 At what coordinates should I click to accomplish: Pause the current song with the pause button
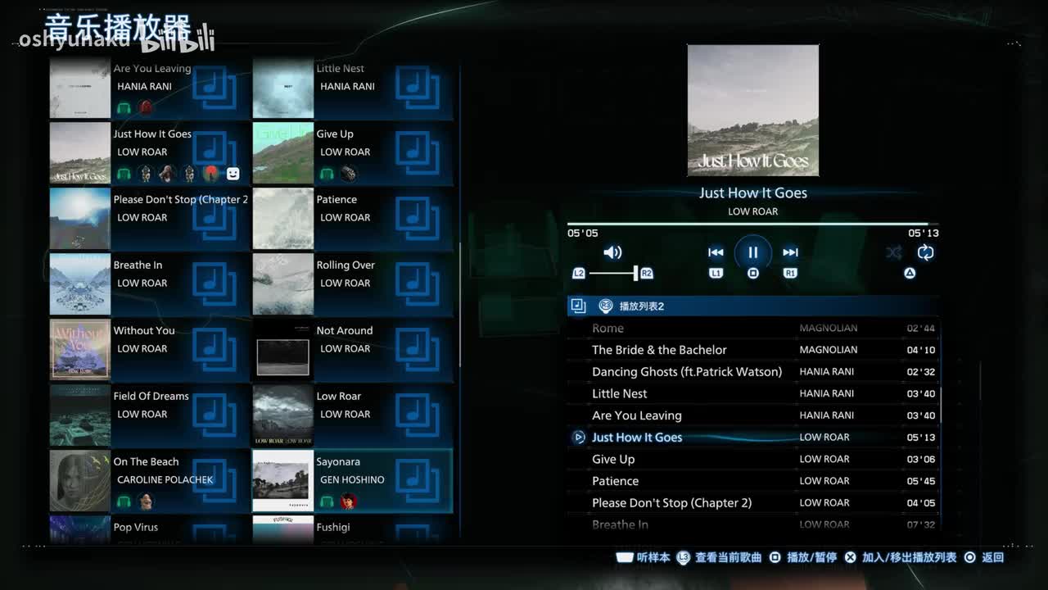point(752,252)
